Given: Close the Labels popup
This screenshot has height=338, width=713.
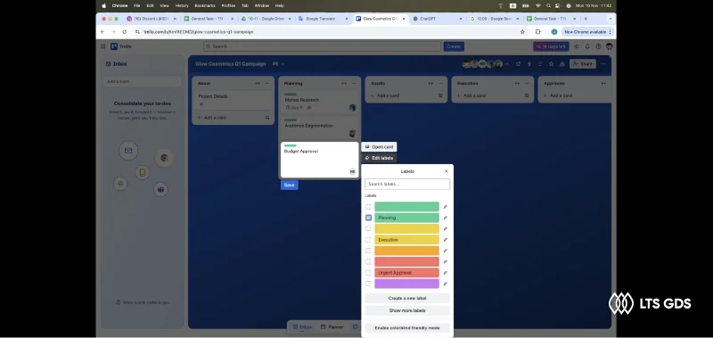Looking at the screenshot, I should [447, 171].
